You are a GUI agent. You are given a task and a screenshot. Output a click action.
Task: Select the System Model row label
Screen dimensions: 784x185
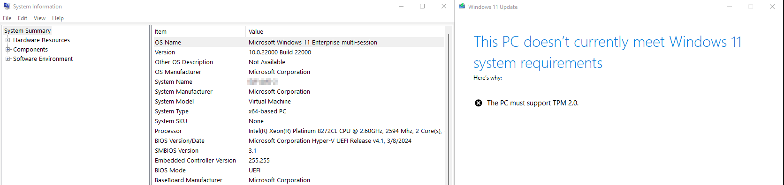coord(175,102)
